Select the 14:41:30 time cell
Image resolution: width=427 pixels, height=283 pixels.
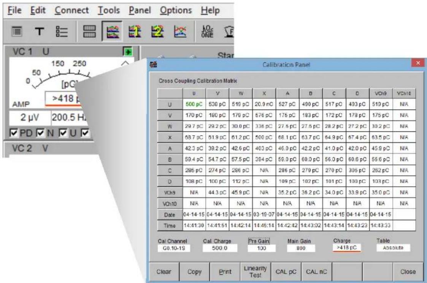click(194, 226)
